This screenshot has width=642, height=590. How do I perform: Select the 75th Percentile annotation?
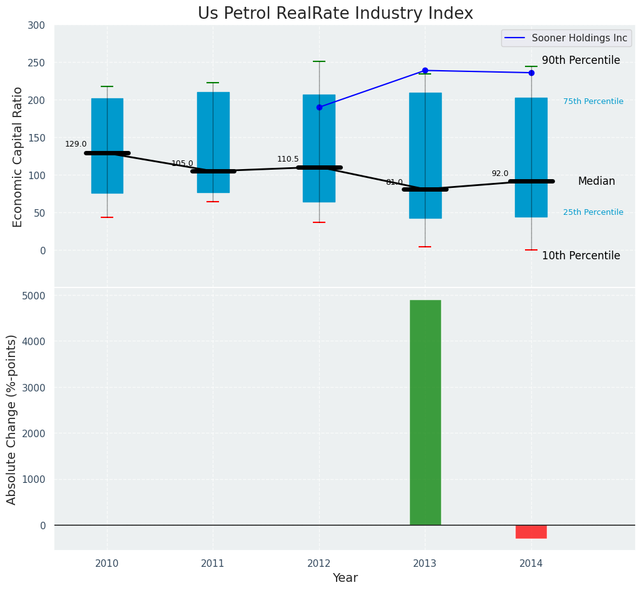[x=593, y=101]
